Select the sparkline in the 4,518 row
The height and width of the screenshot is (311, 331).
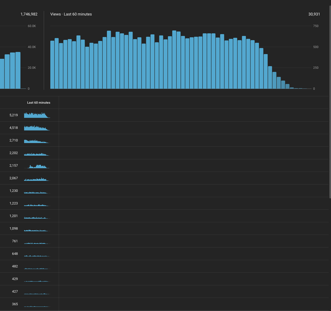point(37,128)
